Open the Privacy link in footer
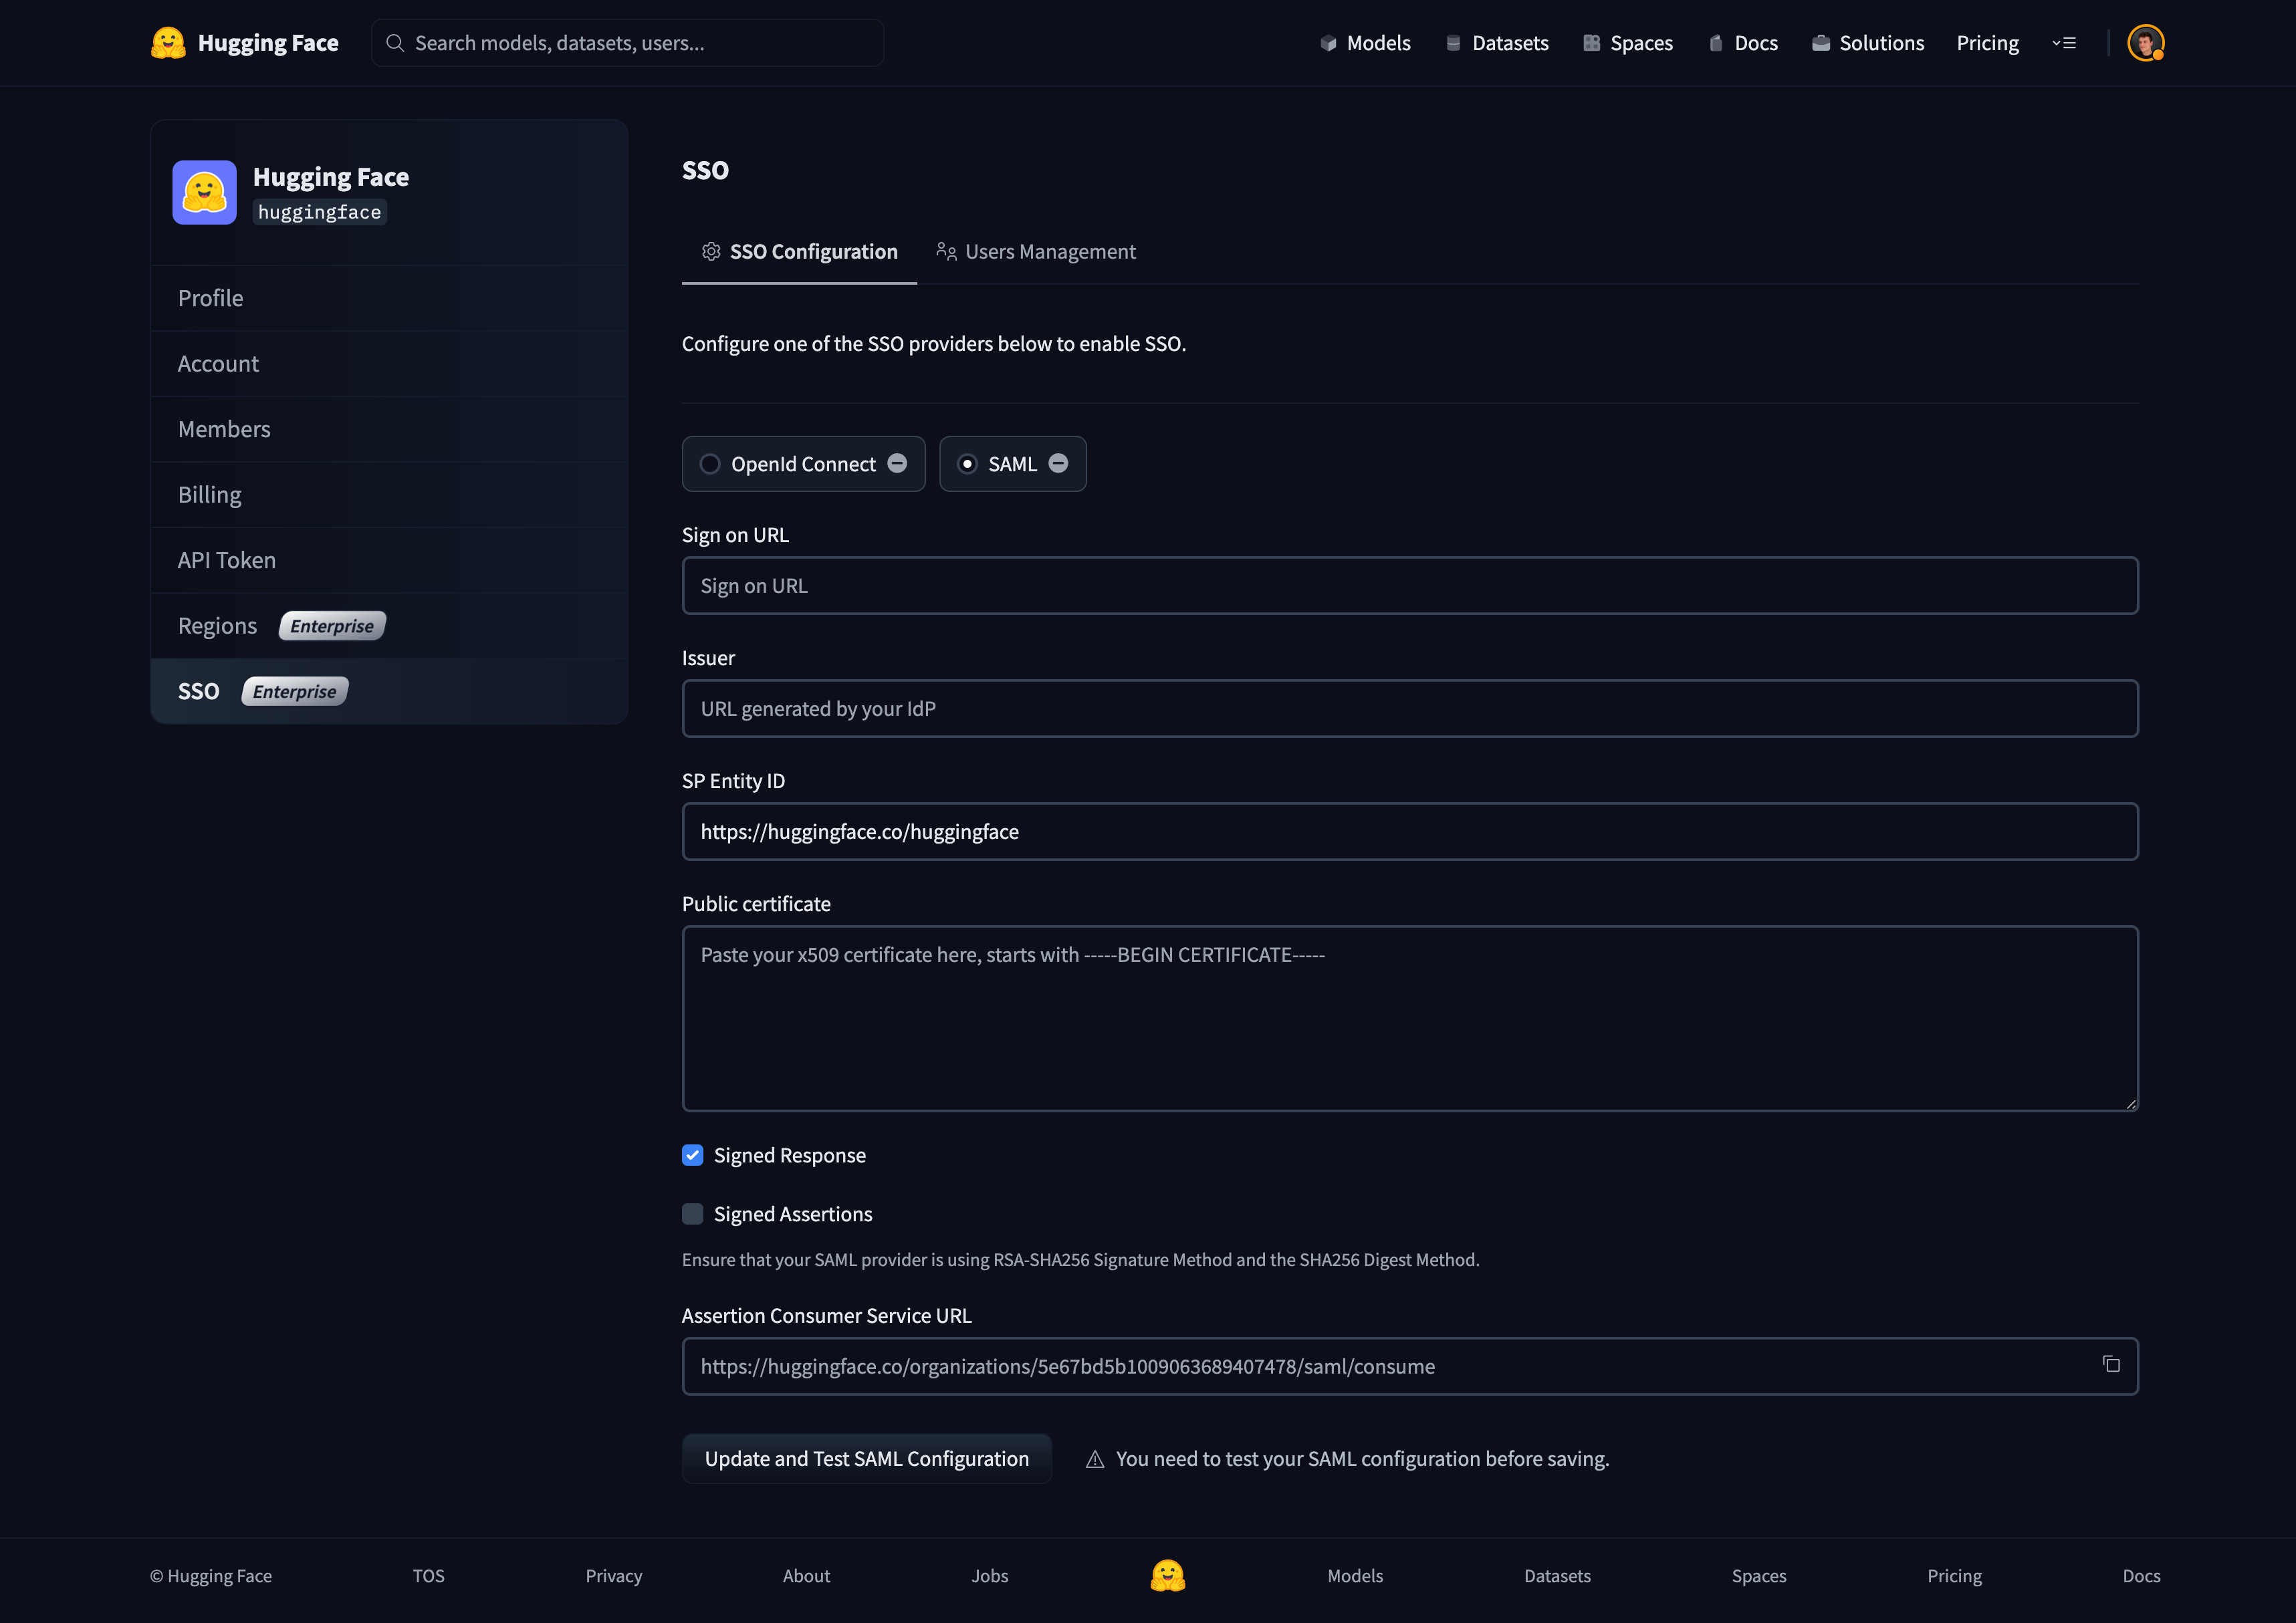 [x=613, y=1576]
